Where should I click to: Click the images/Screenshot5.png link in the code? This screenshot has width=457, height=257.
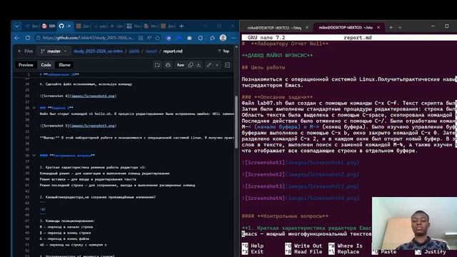click(x=94, y=126)
